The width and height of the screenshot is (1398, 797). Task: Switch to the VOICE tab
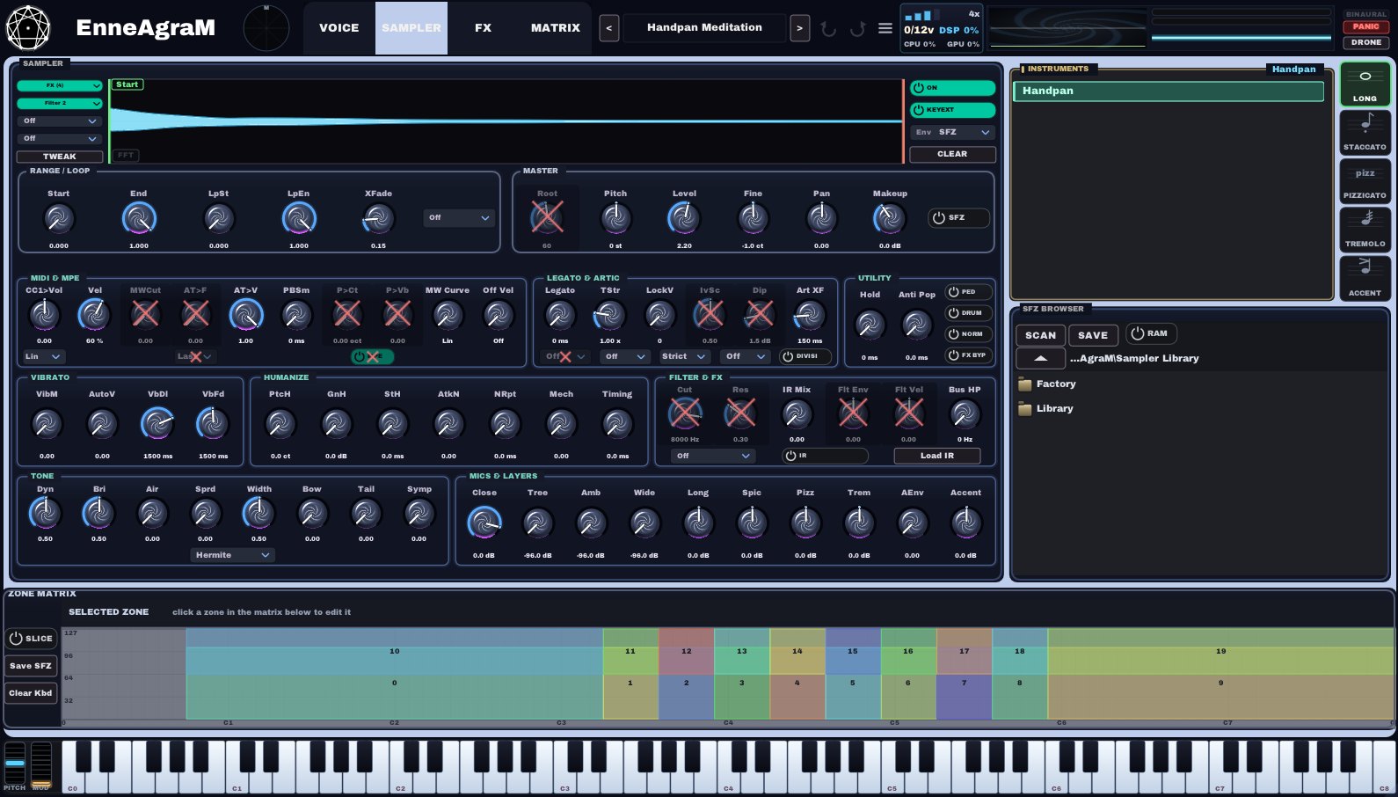339,28
